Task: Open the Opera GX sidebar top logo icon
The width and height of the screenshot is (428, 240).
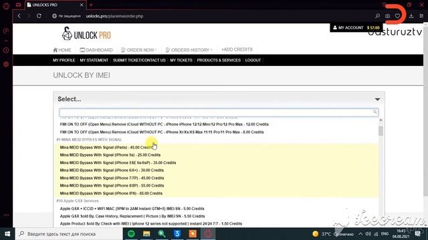Action: coord(6,5)
